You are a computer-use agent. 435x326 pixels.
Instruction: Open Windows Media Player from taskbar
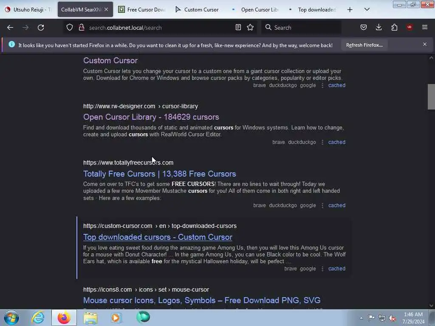pos(116,318)
